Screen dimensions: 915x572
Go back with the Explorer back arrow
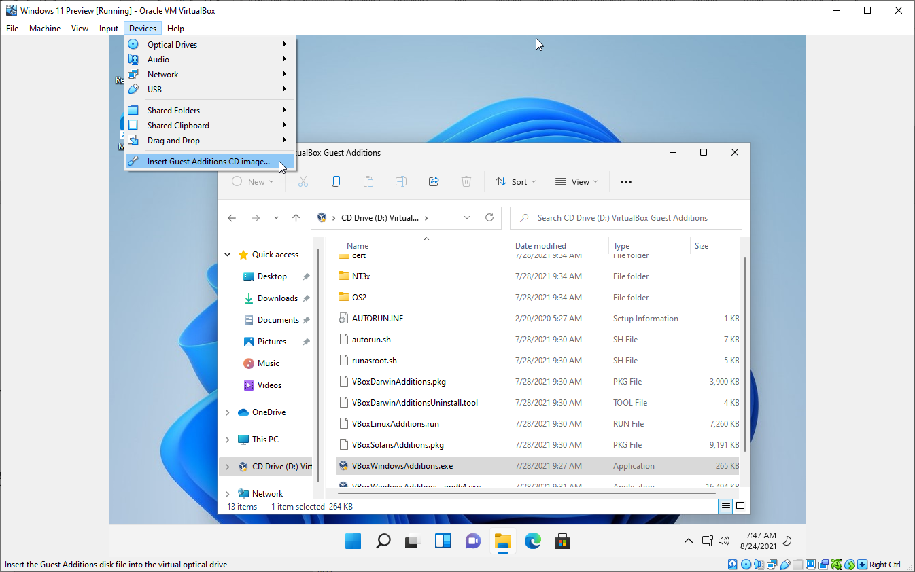pos(232,218)
